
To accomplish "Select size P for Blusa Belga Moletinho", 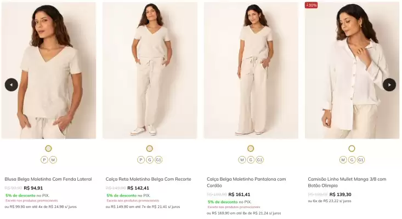I will [x=44, y=160].
